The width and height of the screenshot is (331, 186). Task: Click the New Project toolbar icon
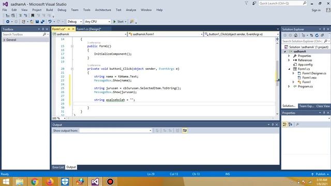[x=23, y=22]
